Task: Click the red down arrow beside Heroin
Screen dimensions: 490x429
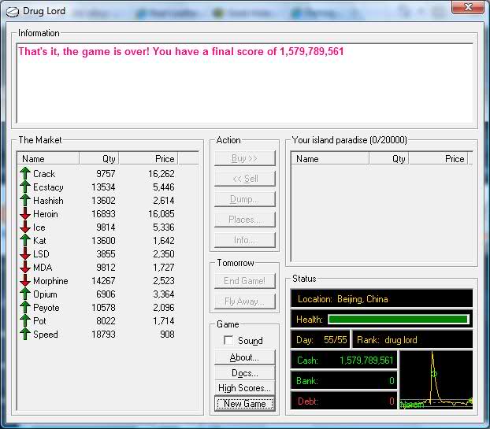Action: click(x=25, y=214)
